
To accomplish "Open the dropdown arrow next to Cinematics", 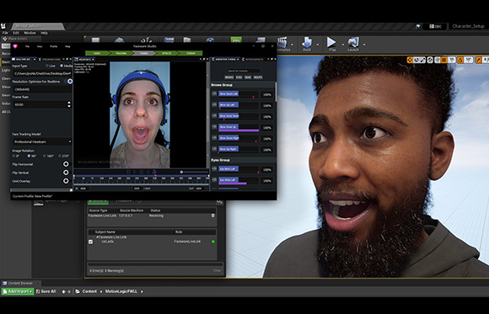I will click(x=293, y=45).
